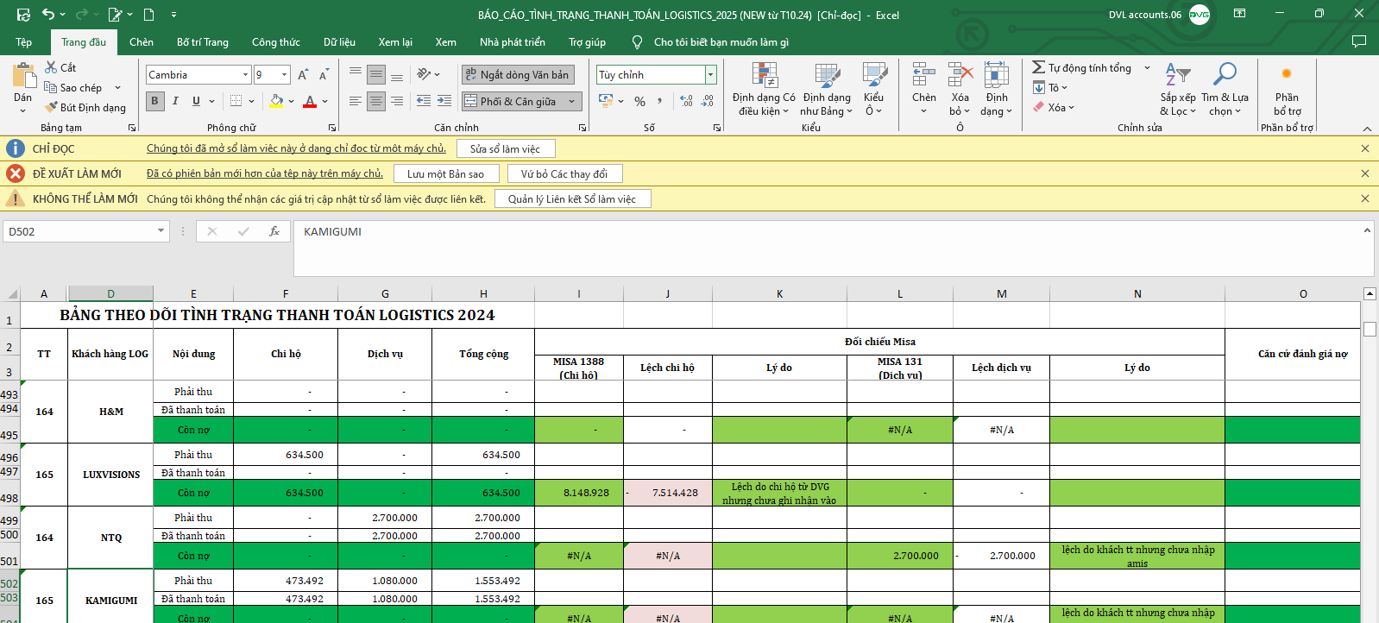Screen dimensions: 1379x623
Task: Toggle middle vertical alignment
Action: click(376, 75)
